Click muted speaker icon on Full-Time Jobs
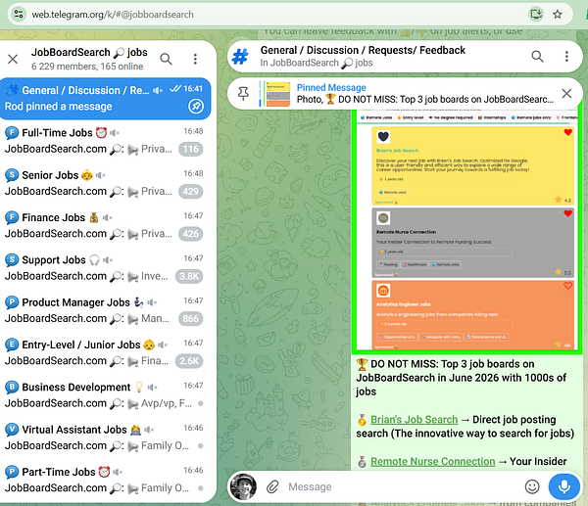 click(115, 132)
